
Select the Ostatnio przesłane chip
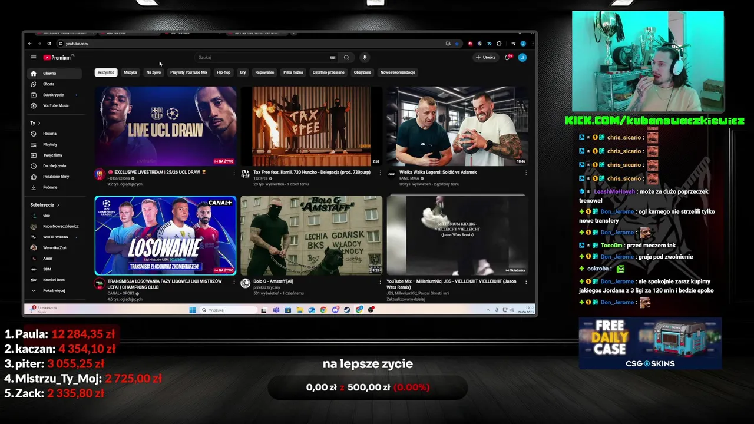329,72
